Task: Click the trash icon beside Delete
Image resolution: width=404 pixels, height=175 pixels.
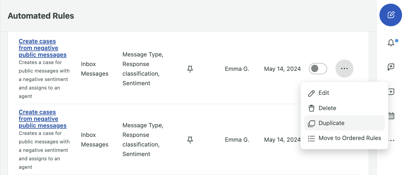Action: point(311,108)
